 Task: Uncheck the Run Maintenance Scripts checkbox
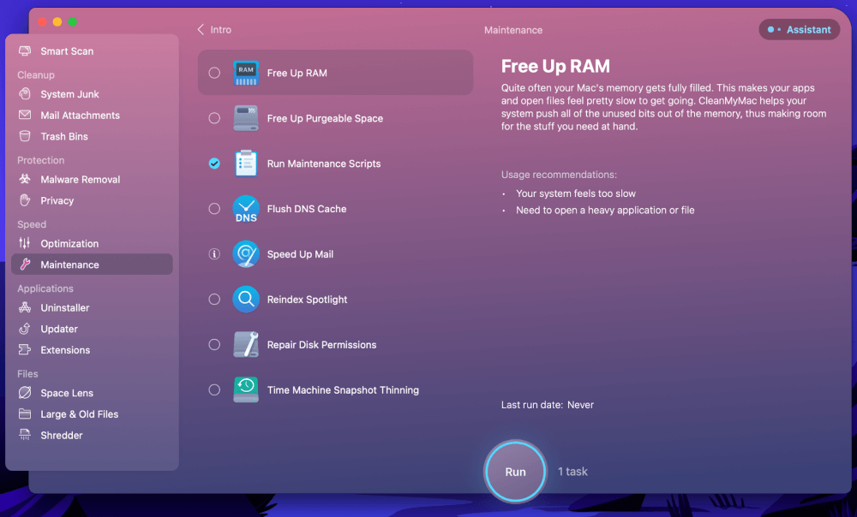tap(214, 163)
